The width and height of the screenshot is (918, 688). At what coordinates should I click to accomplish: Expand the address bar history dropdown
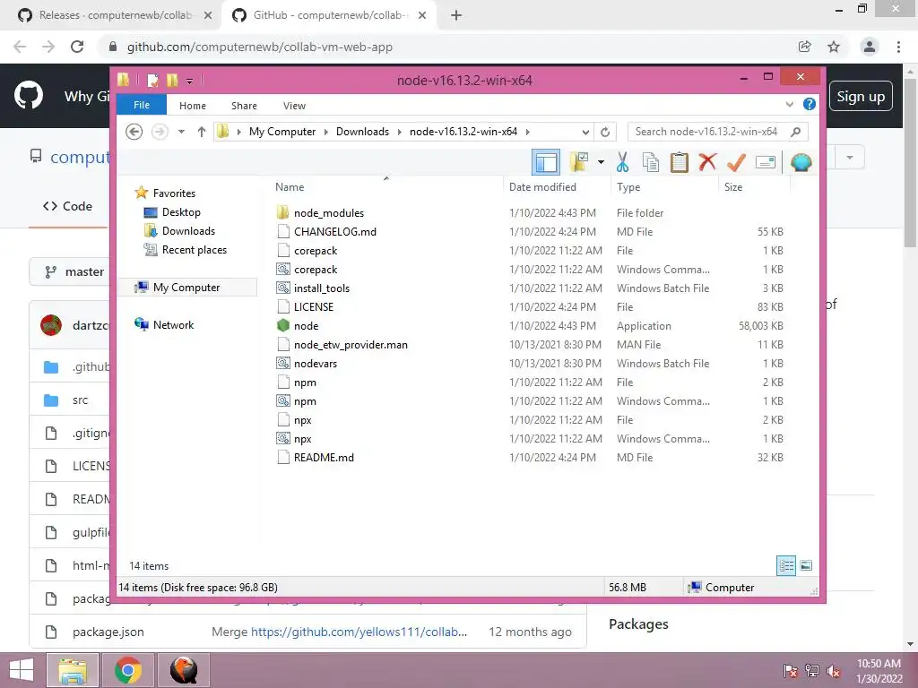click(585, 132)
